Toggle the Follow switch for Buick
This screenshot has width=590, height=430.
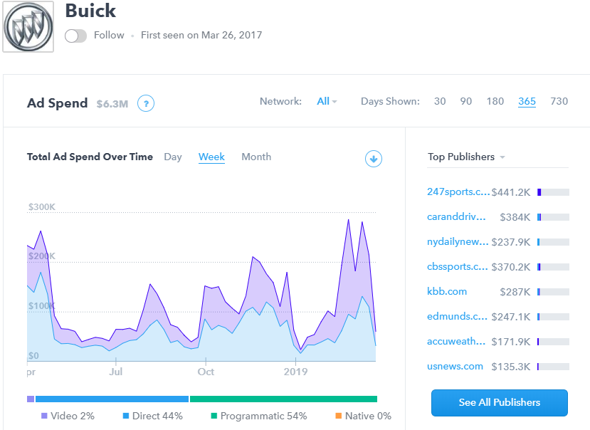pyautogui.click(x=75, y=36)
